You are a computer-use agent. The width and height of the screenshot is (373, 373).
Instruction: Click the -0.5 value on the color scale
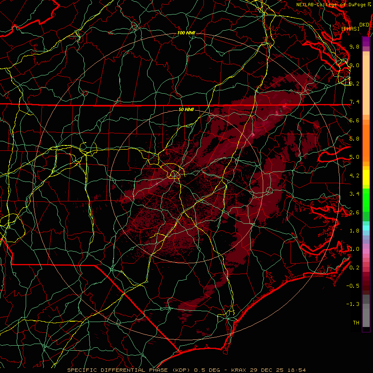click(353, 286)
